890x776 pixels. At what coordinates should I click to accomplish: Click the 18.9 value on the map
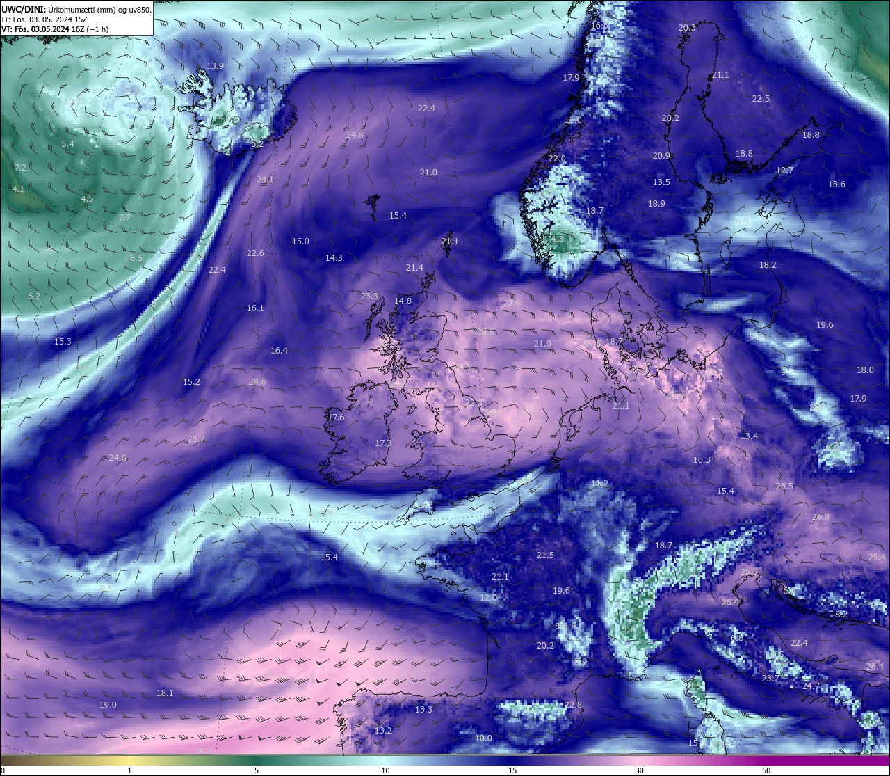coord(656,204)
